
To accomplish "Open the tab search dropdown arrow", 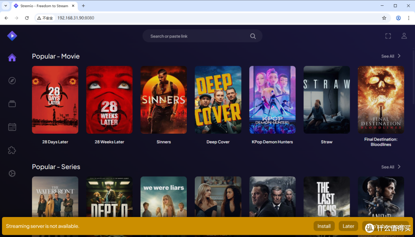I will pyautogui.click(x=5, y=5).
